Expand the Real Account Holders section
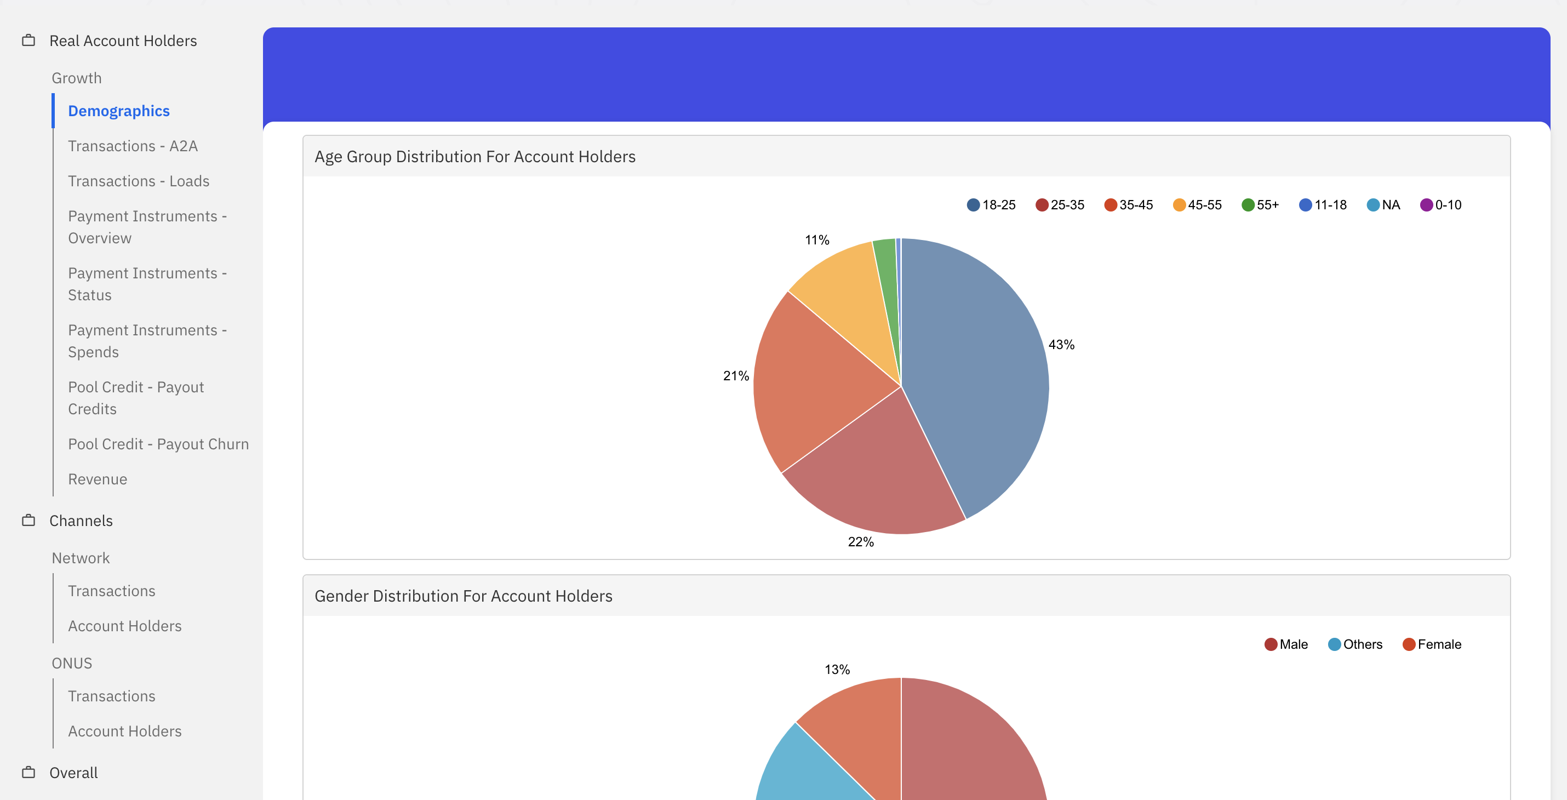Screen dimensions: 1567x800 [123, 41]
